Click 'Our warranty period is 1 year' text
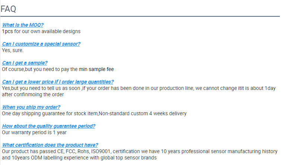Screen dimensions: 281x165 coord(34,132)
